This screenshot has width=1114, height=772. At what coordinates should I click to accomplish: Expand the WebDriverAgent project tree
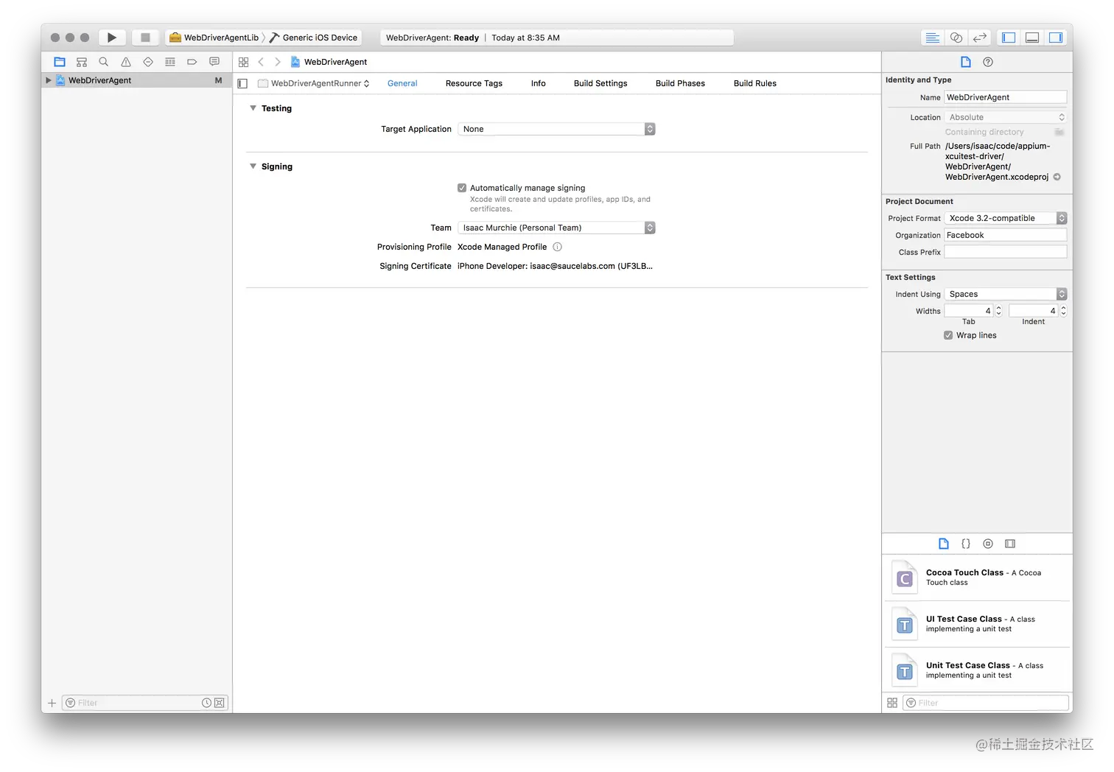tap(49, 80)
